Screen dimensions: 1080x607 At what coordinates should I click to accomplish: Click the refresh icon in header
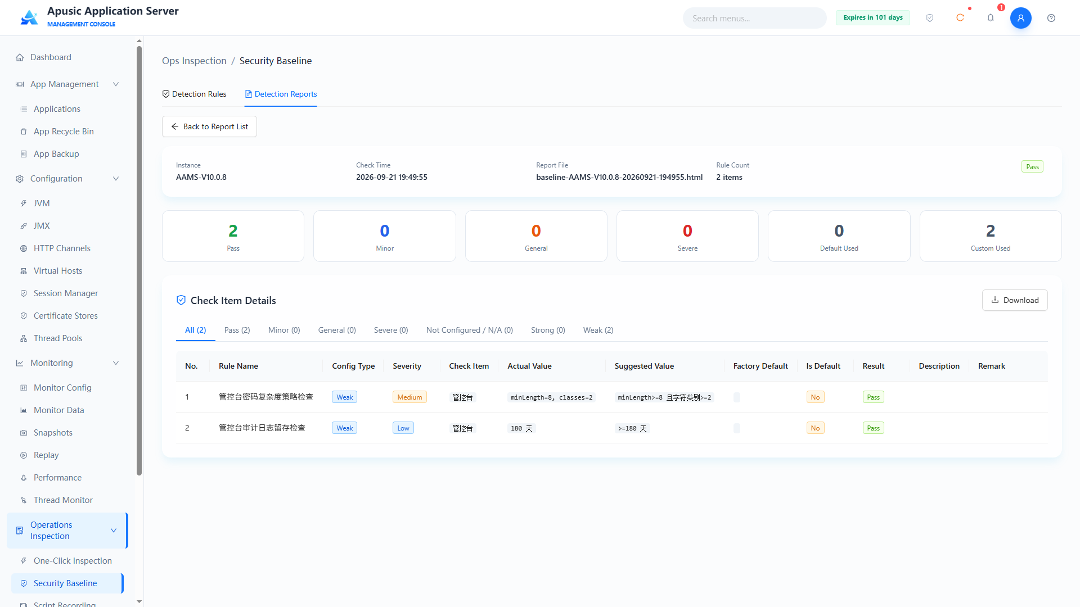point(960,18)
